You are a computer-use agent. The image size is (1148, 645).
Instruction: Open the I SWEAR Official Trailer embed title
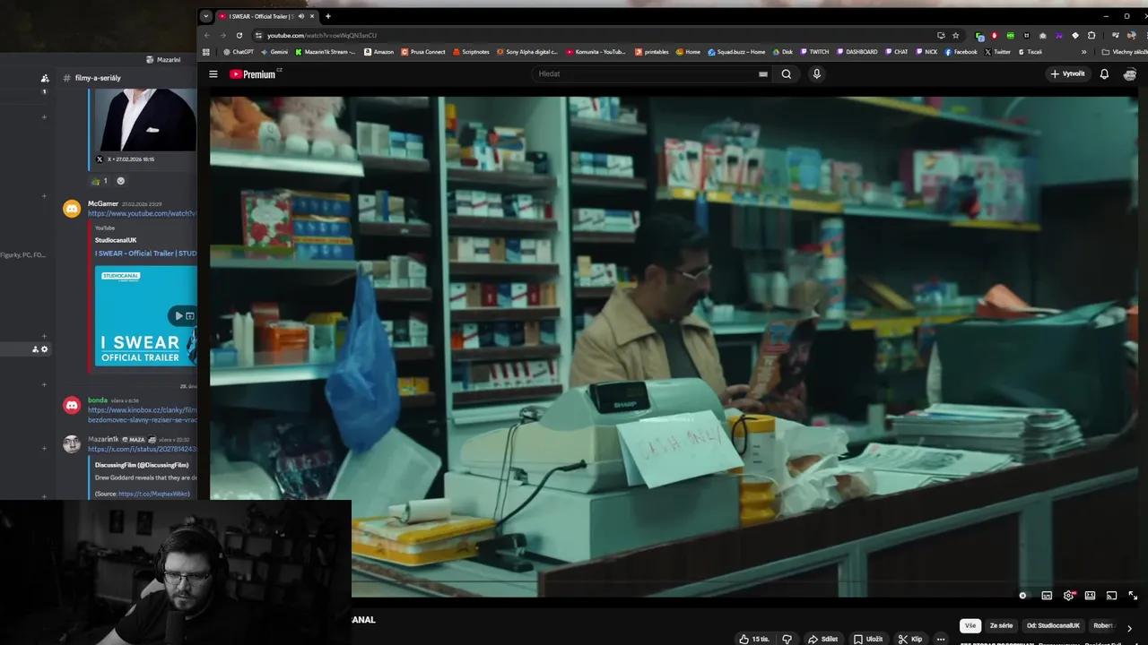pos(145,253)
